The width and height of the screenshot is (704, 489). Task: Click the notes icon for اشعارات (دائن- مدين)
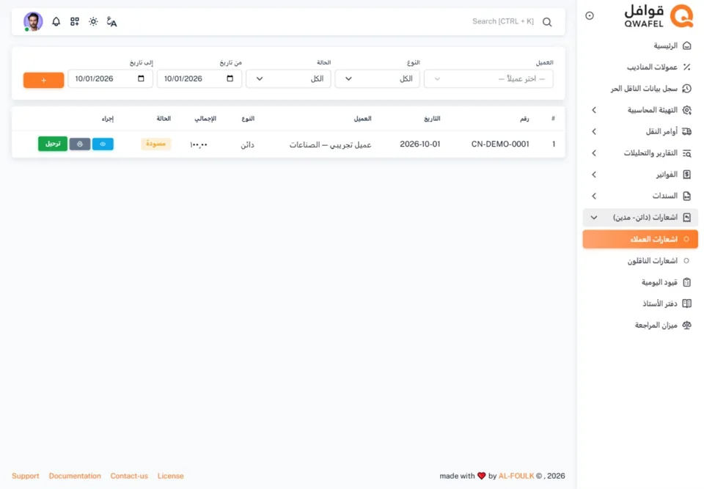tap(687, 217)
